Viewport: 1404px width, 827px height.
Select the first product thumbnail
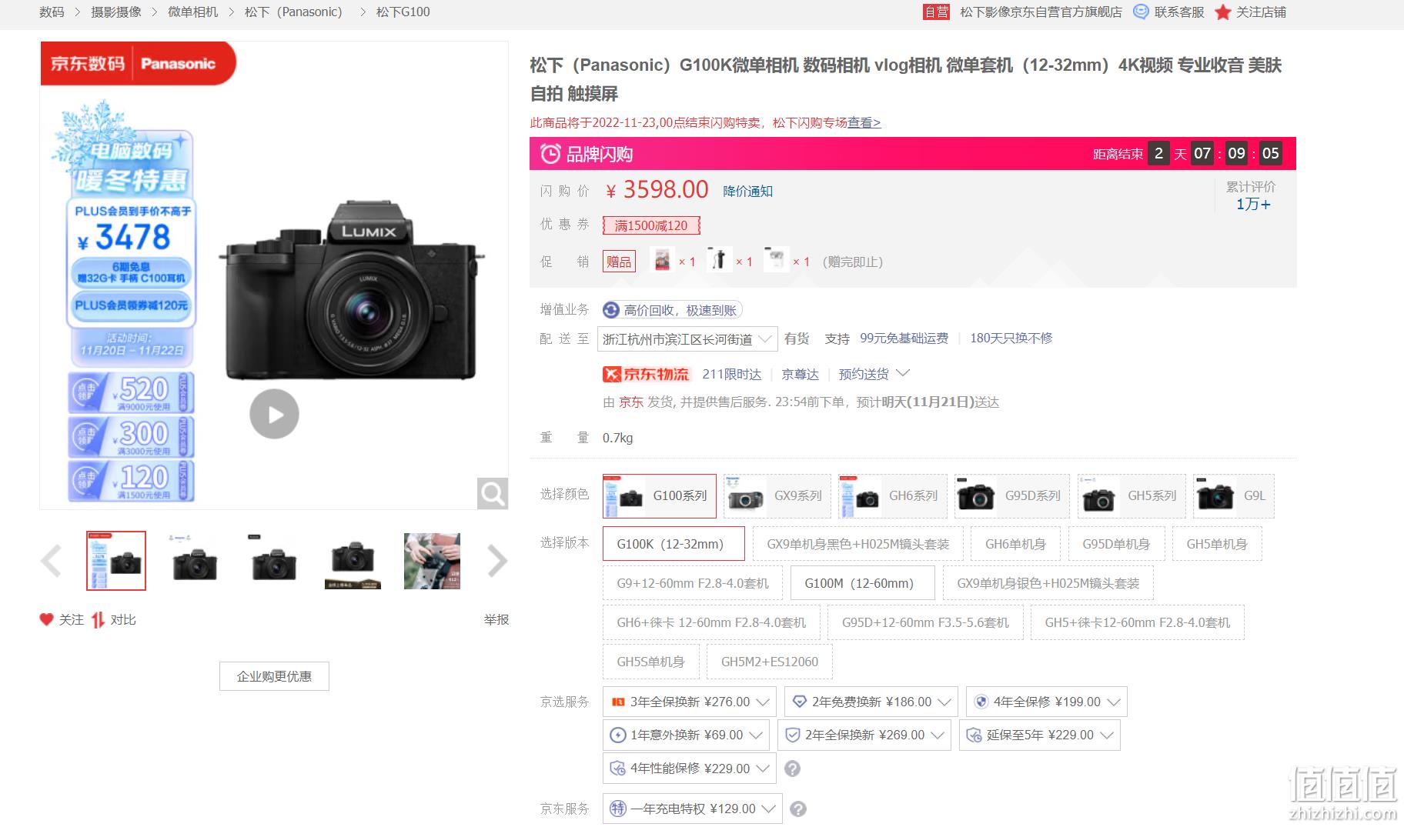116,561
